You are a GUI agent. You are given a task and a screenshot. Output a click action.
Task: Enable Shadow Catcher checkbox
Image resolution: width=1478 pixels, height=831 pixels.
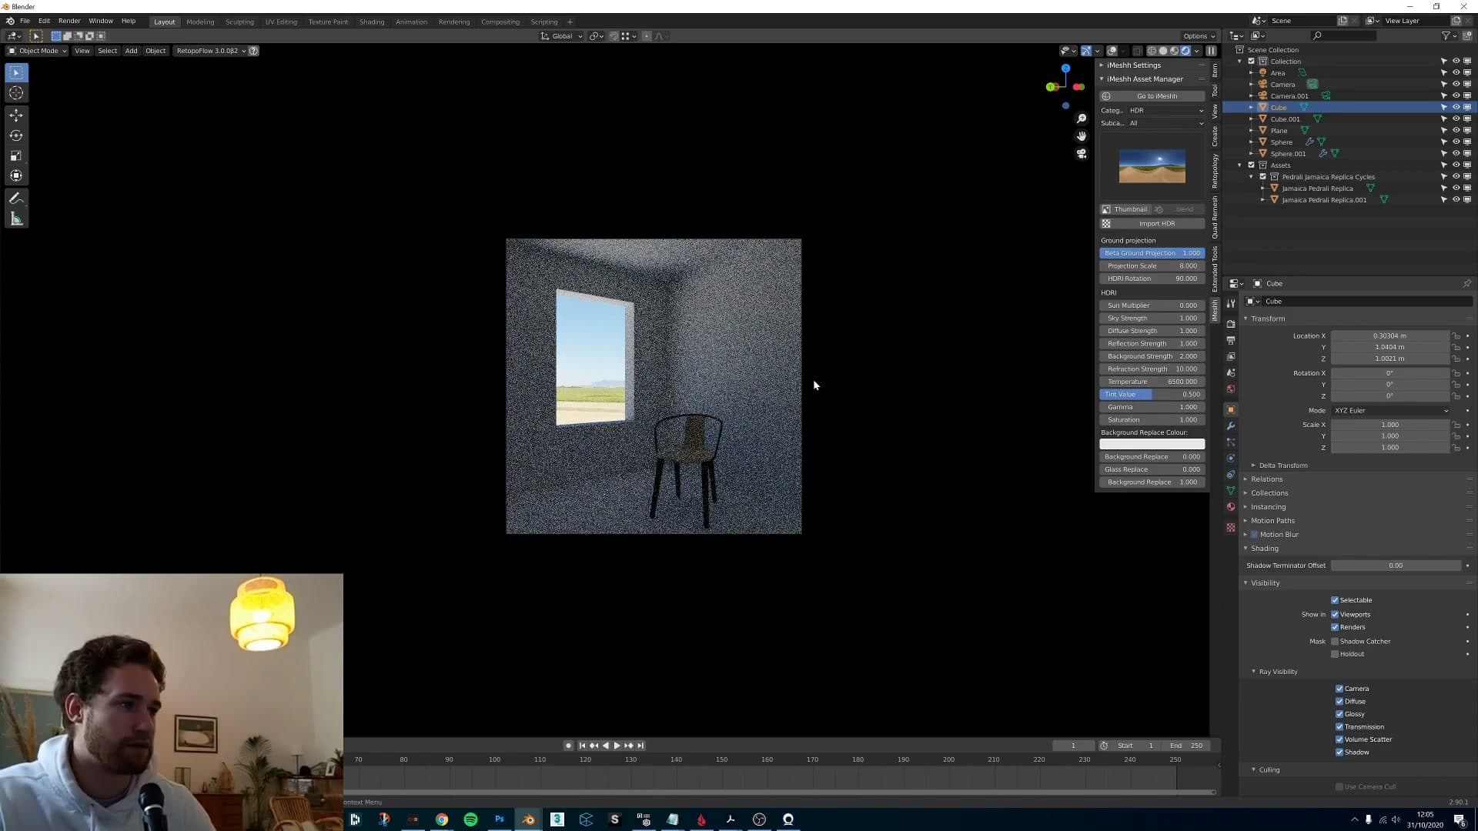[1335, 642]
